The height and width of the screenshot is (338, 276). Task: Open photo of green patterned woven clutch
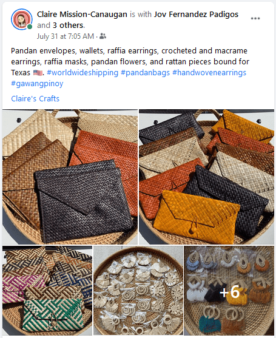tap(47, 290)
